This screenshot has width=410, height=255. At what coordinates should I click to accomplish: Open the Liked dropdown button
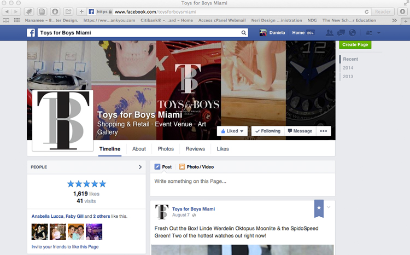232,131
